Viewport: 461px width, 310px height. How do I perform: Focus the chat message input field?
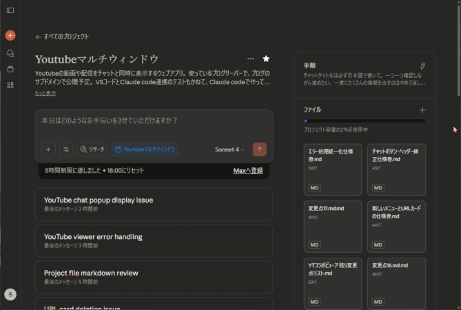point(154,121)
